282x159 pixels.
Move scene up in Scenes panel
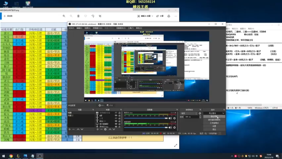coord(78,129)
